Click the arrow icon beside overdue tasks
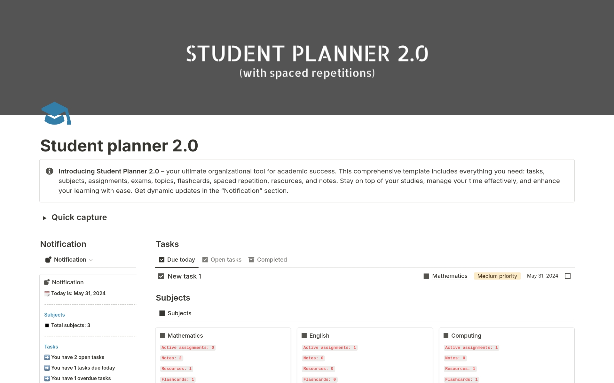 click(x=47, y=379)
